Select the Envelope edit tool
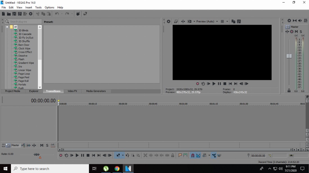The height and width of the screenshot is (173, 309). point(127,155)
